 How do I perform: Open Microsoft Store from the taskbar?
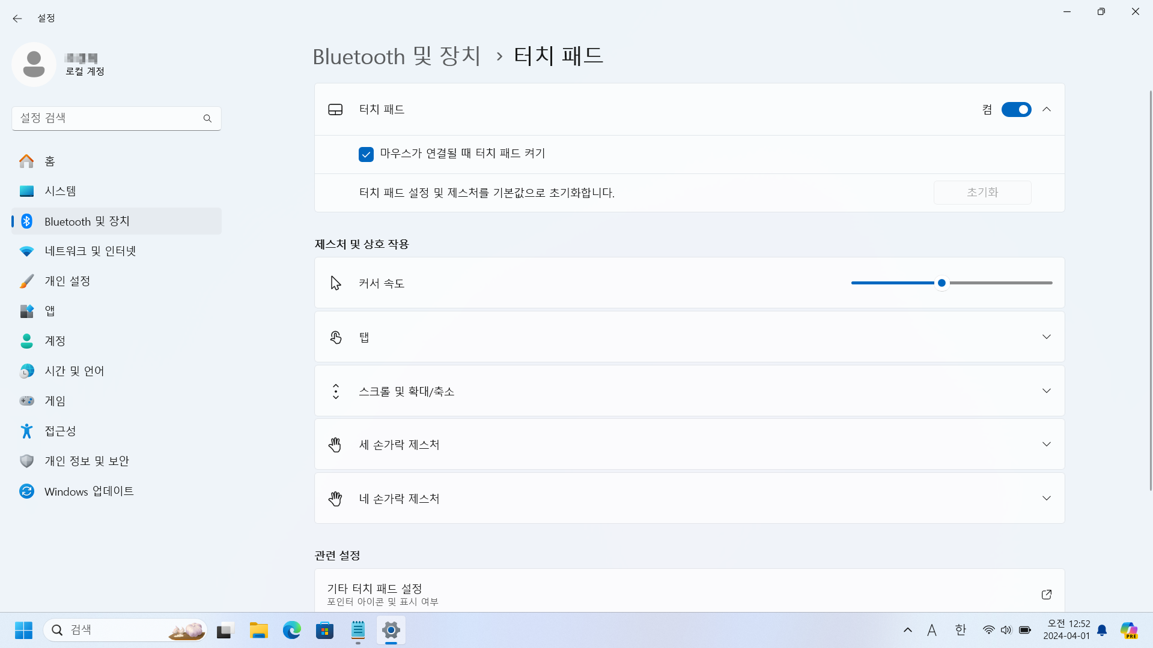coord(324,630)
